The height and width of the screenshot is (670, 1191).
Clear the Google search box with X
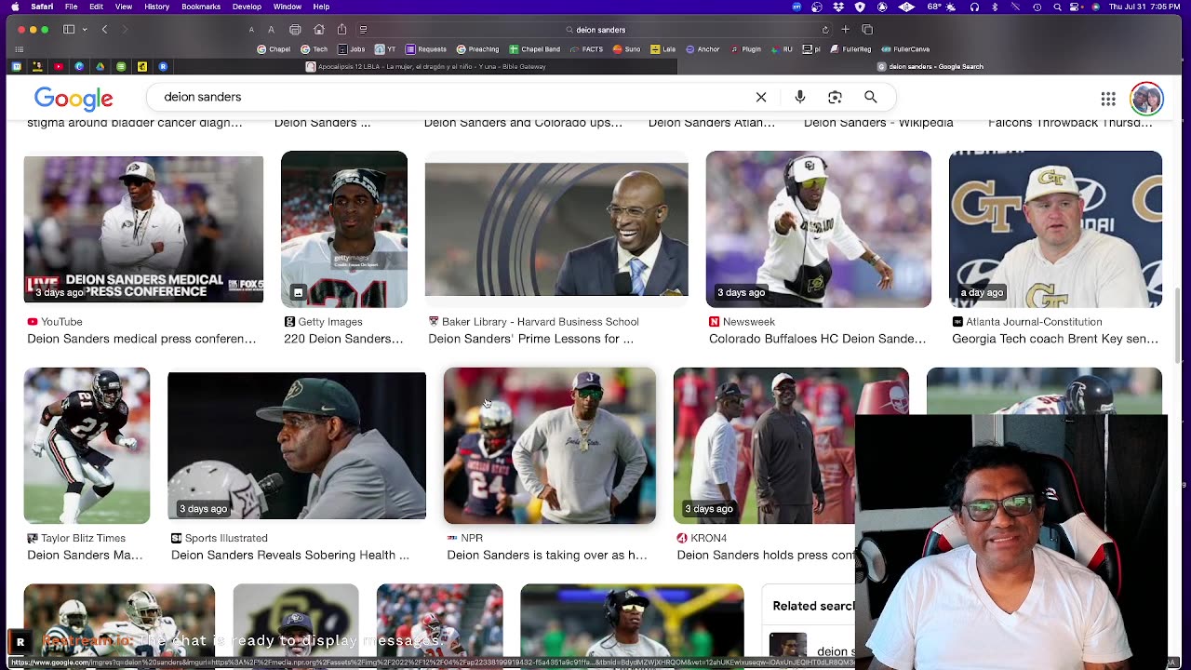pyautogui.click(x=761, y=97)
